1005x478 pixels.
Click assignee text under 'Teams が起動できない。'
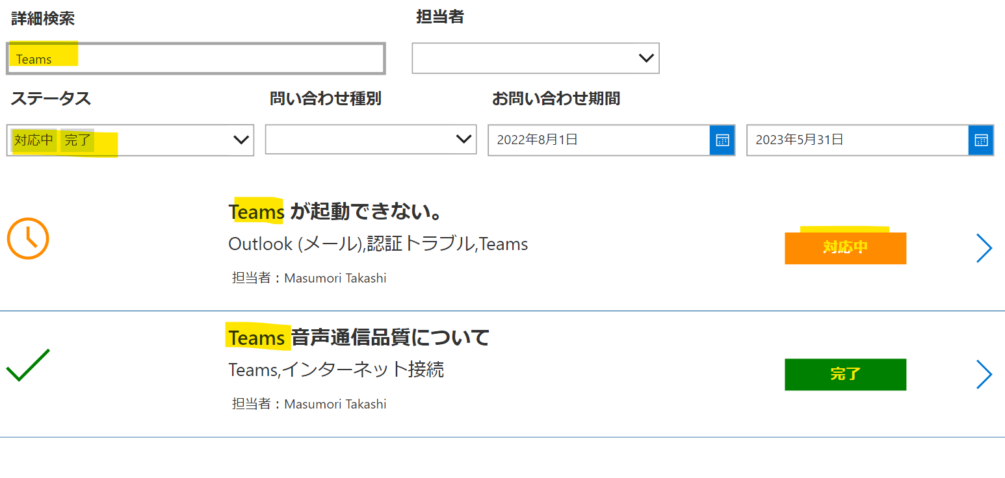[x=309, y=278]
